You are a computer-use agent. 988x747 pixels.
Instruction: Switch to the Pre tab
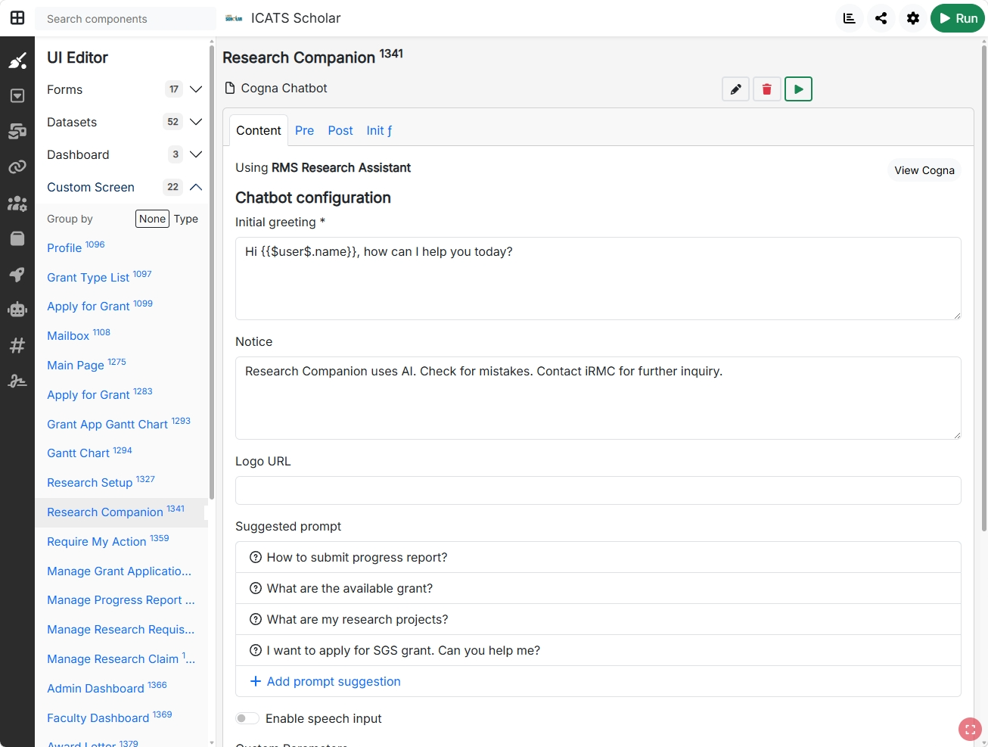(304, 130)
